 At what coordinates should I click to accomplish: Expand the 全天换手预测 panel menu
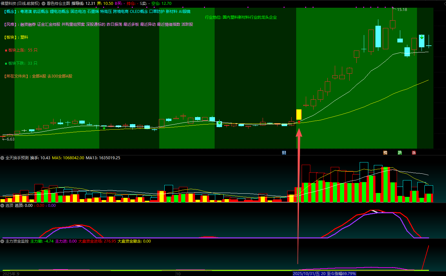pos(3,158)
